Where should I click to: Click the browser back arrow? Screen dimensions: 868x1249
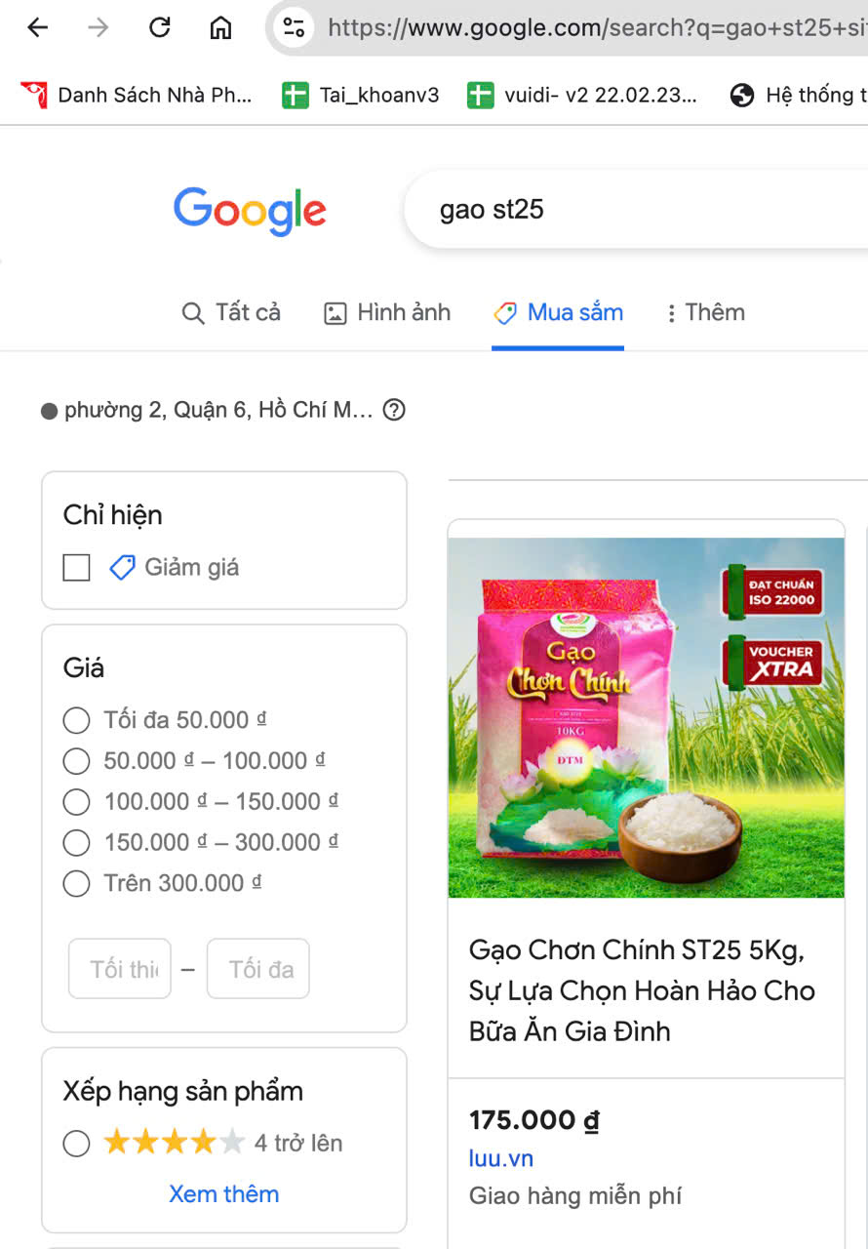(x=37, y=27)
